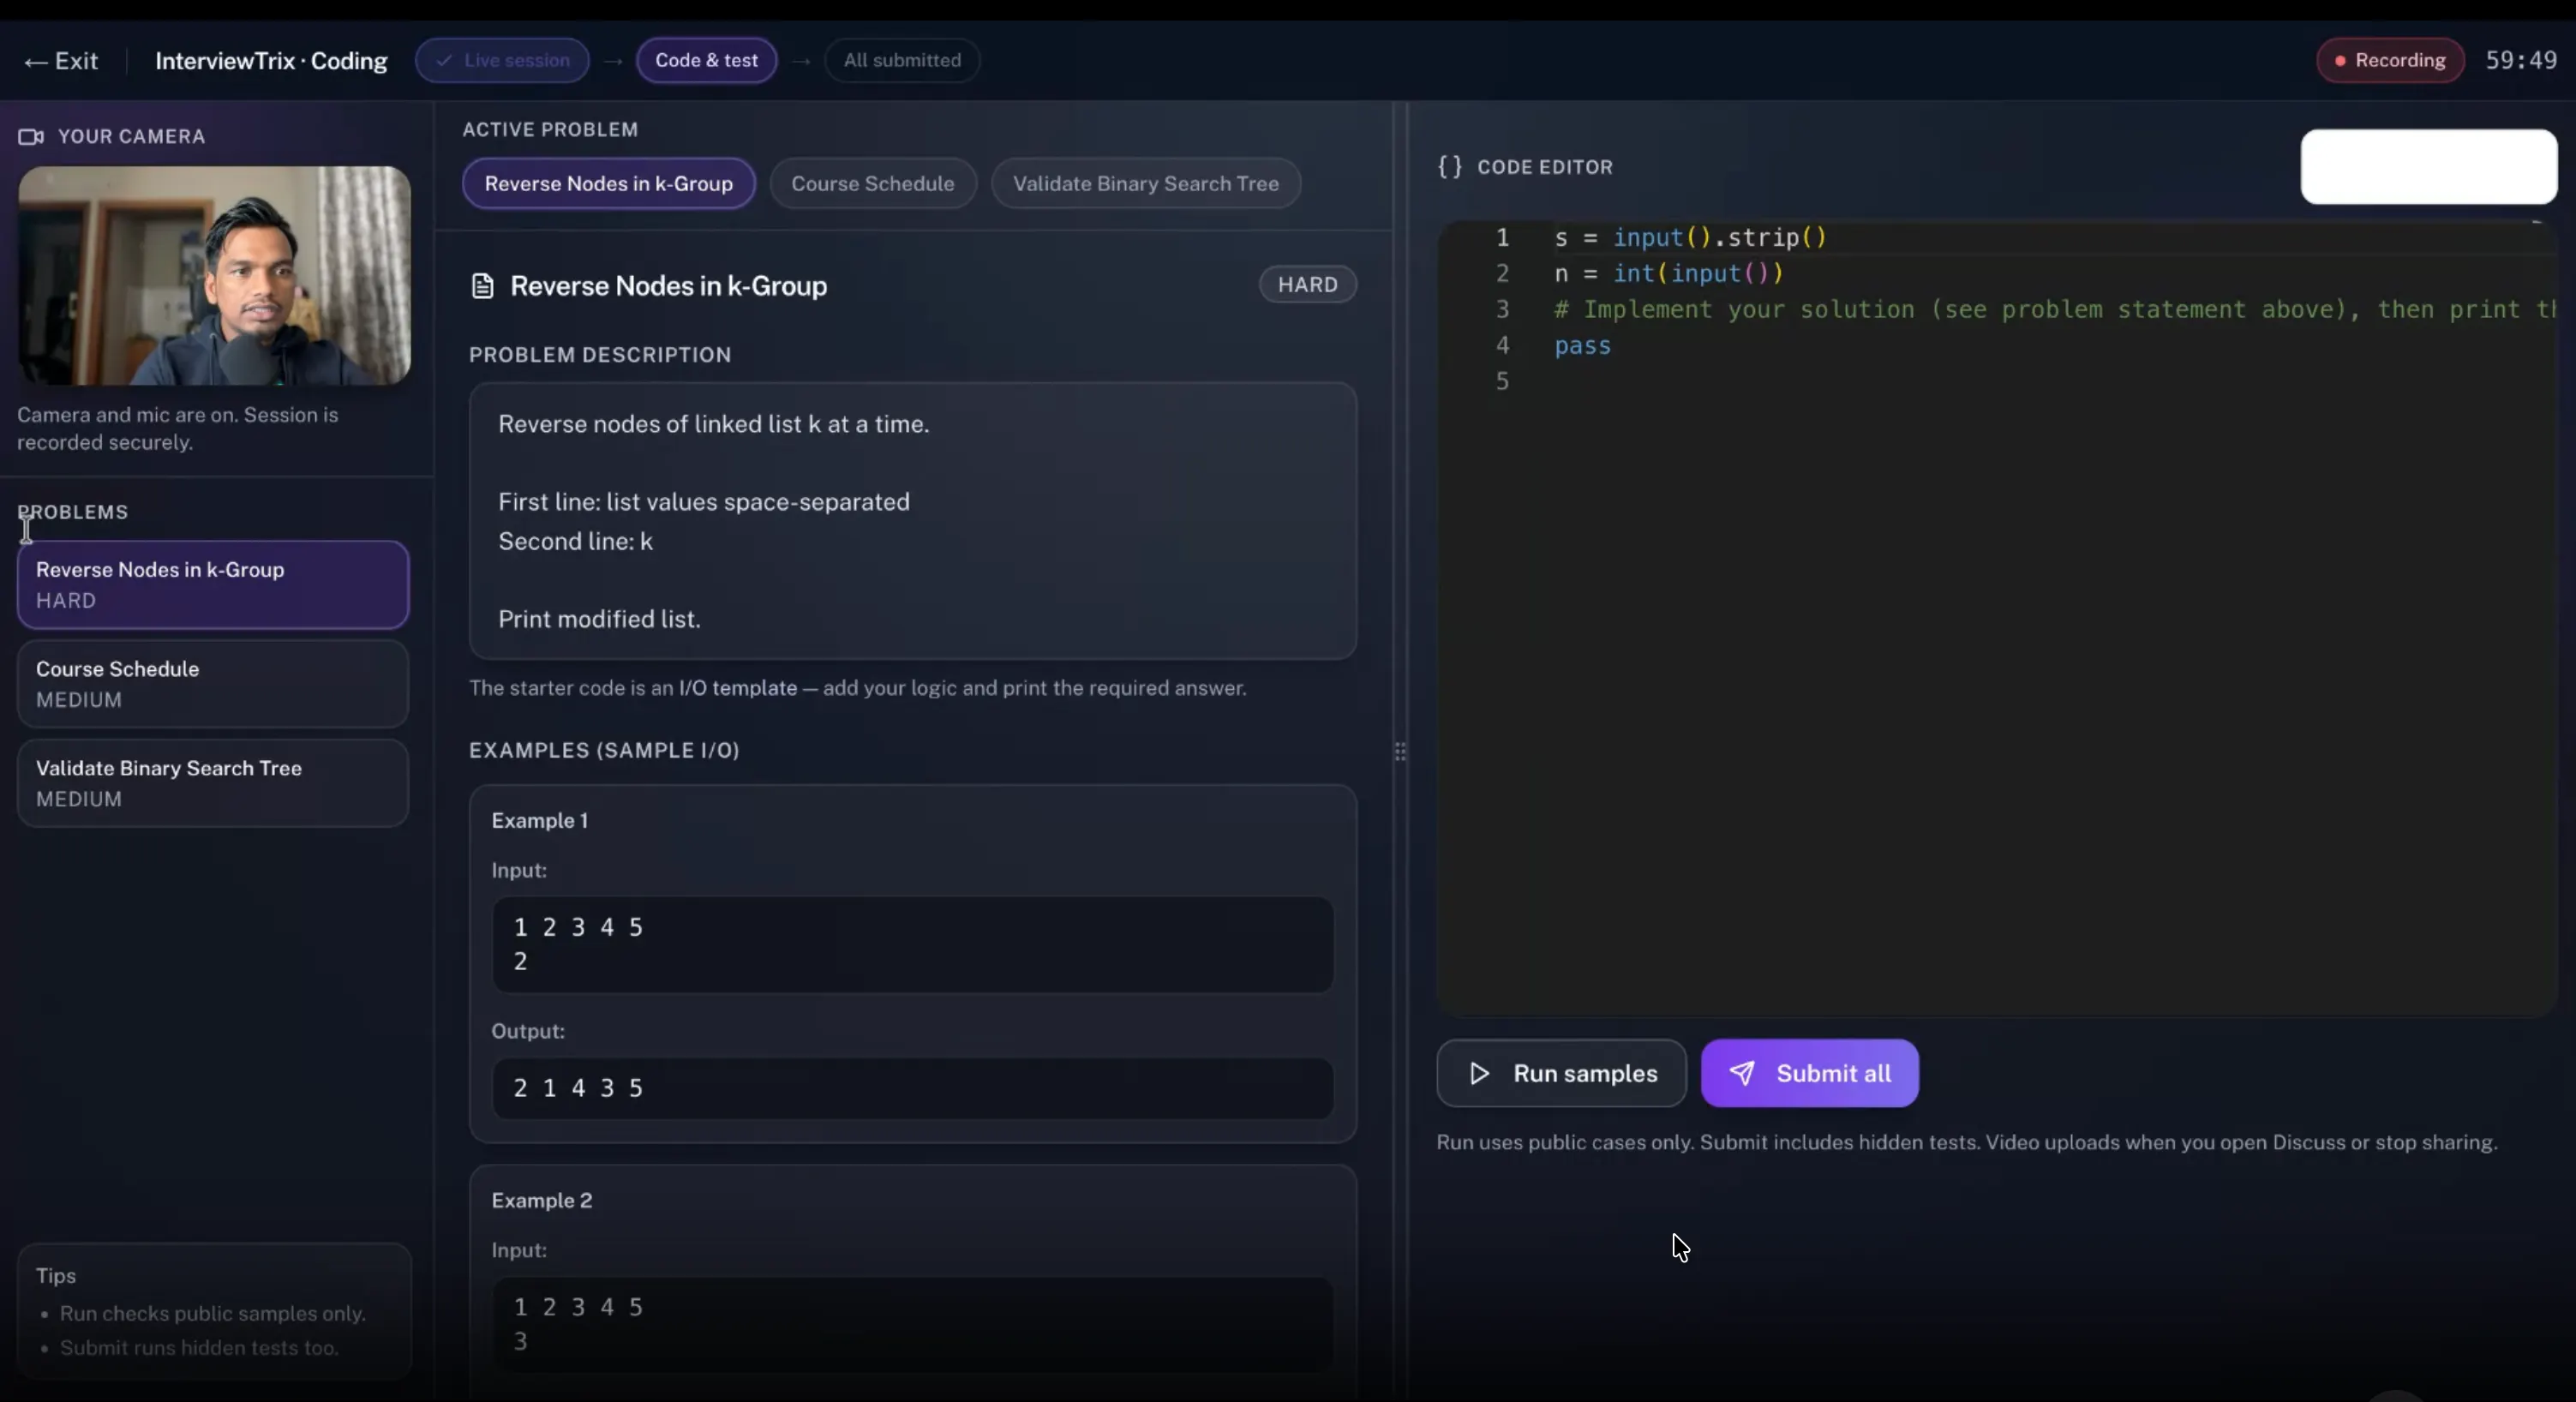Click code line 4 containing pass
Viewport: 2576px width, 1402px height.
pos(1582,346)
